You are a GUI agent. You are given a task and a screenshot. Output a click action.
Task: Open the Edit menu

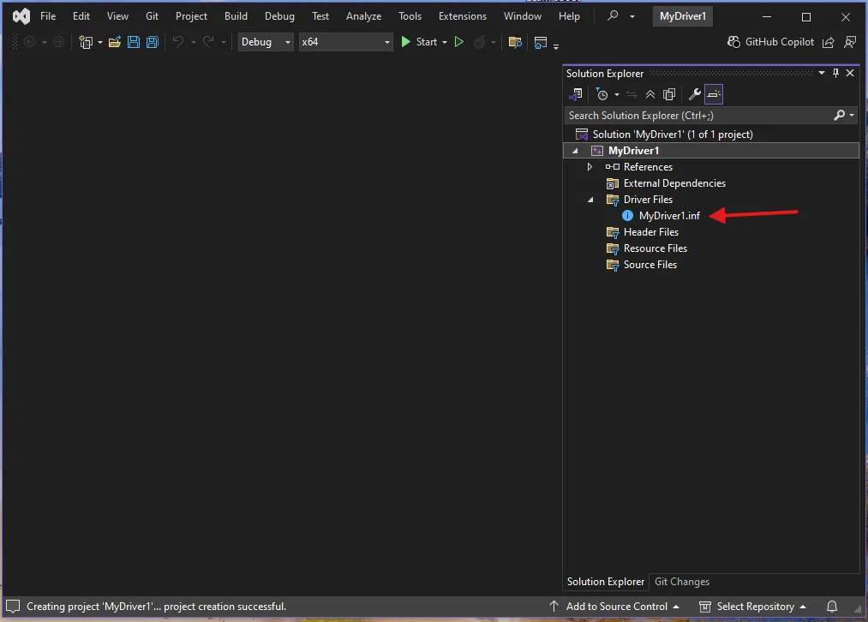[81, 16]
